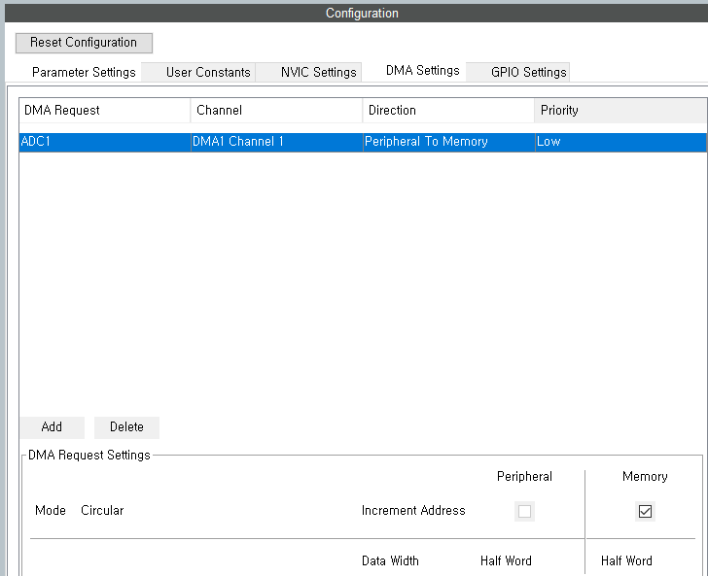Click the Add DMA request button

pos(52,427)
